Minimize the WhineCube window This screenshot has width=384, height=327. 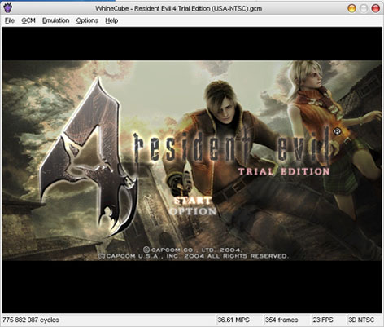(x=351, y=8)
